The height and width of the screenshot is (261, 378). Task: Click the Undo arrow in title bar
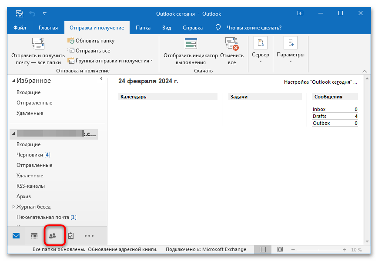[x=32, y=13]
